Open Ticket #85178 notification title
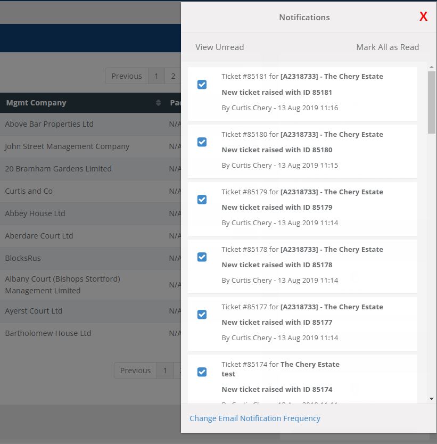Image resolution: width=437 pixels, height=444 pixels. (x=302, y=249)
